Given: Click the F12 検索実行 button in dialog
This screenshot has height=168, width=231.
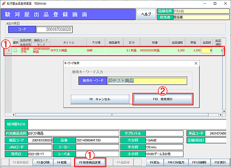Looking at the screenshot, I should [163, 99].
